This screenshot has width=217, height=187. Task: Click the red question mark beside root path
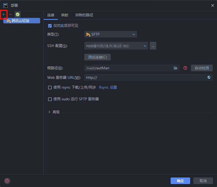coord(185,68)
